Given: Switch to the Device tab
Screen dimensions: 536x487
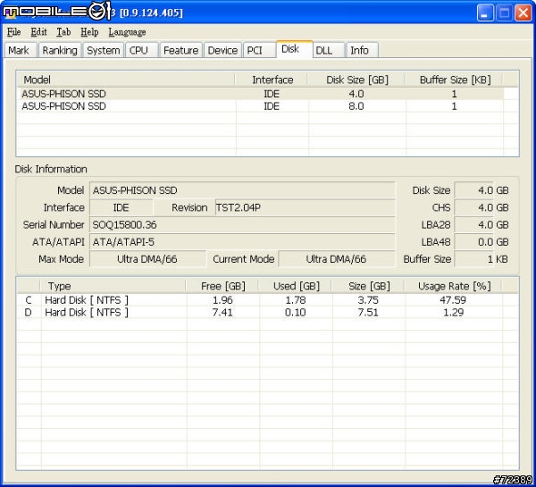Looking at the screenshot, I should coord(222,50).
